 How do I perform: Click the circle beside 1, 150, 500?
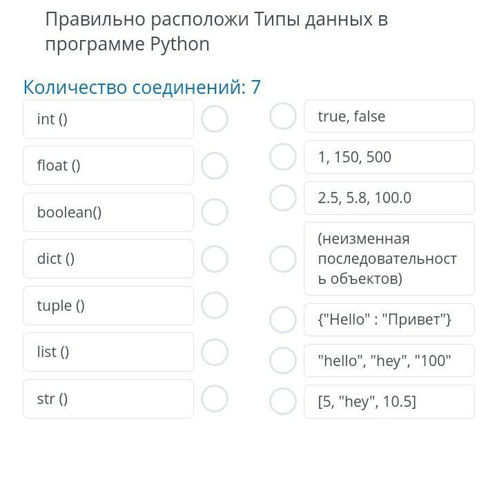pos(283,157)
